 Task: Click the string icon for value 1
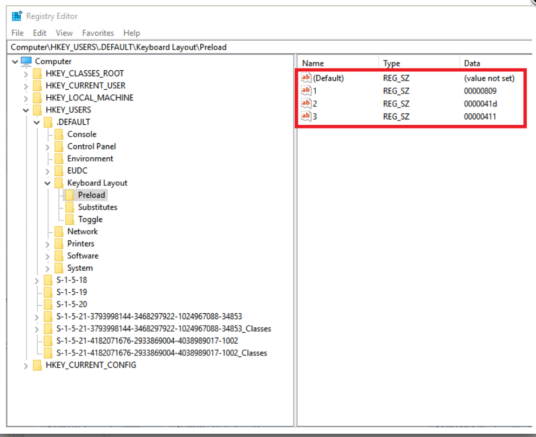306,91
